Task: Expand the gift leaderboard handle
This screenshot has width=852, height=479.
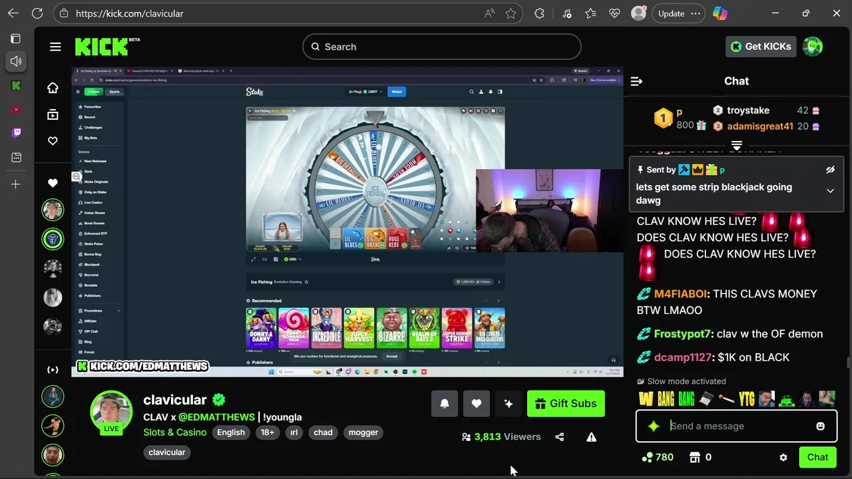Action: 737,145
